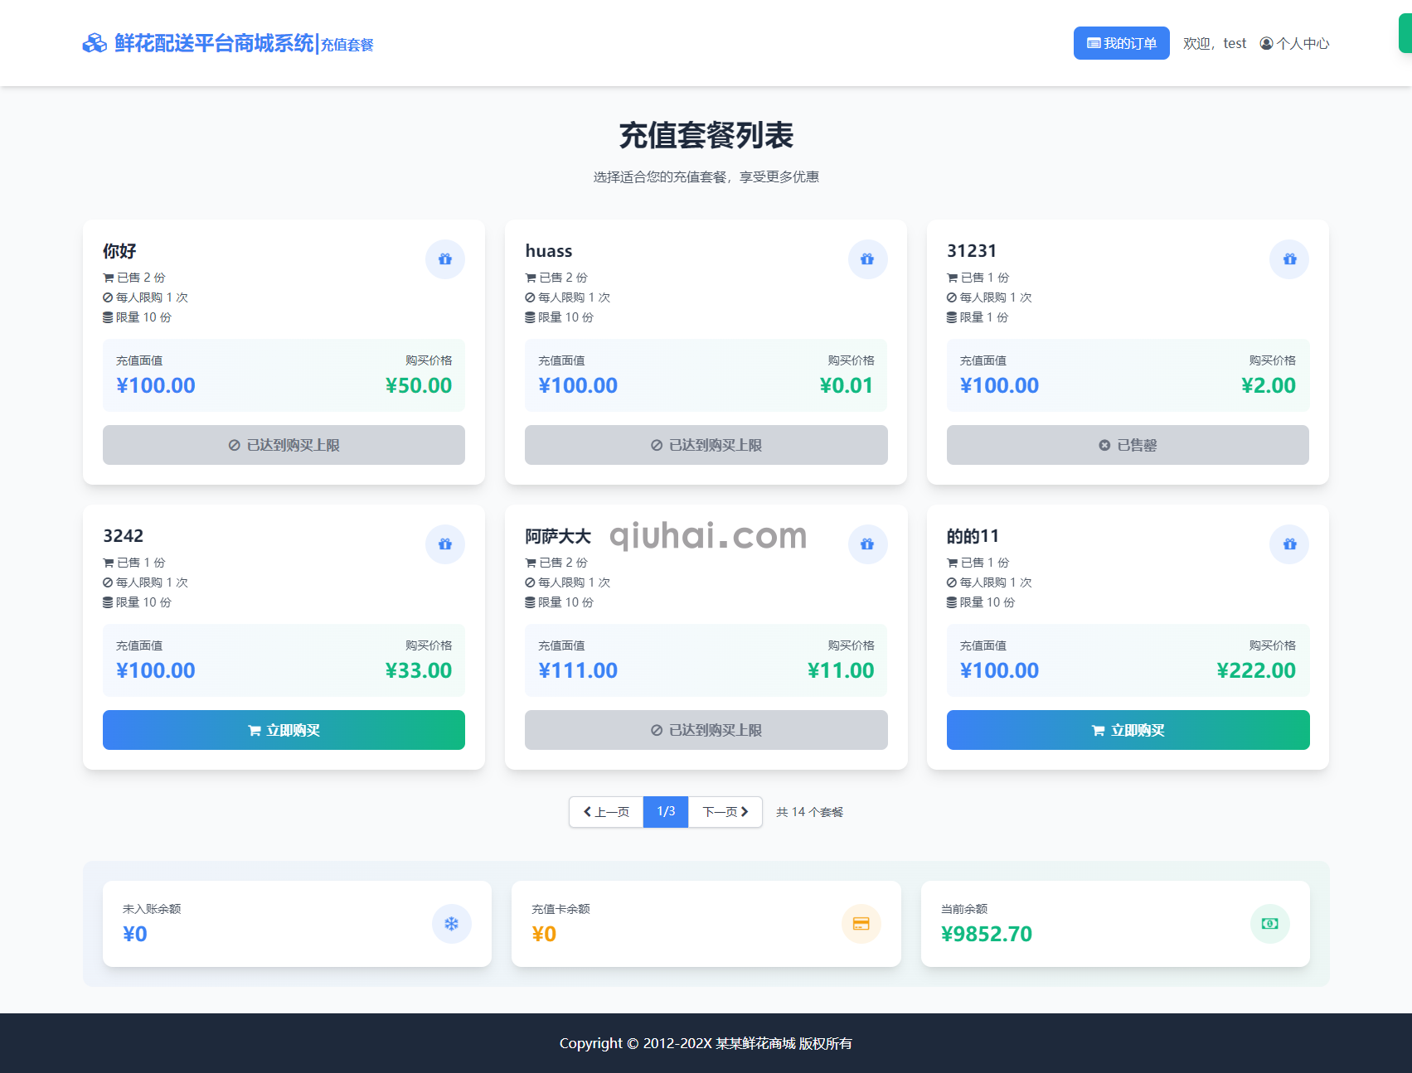Go to previous page with 上一页
The height and width of the screenshot is (1073, 1412).
(606, 812)
